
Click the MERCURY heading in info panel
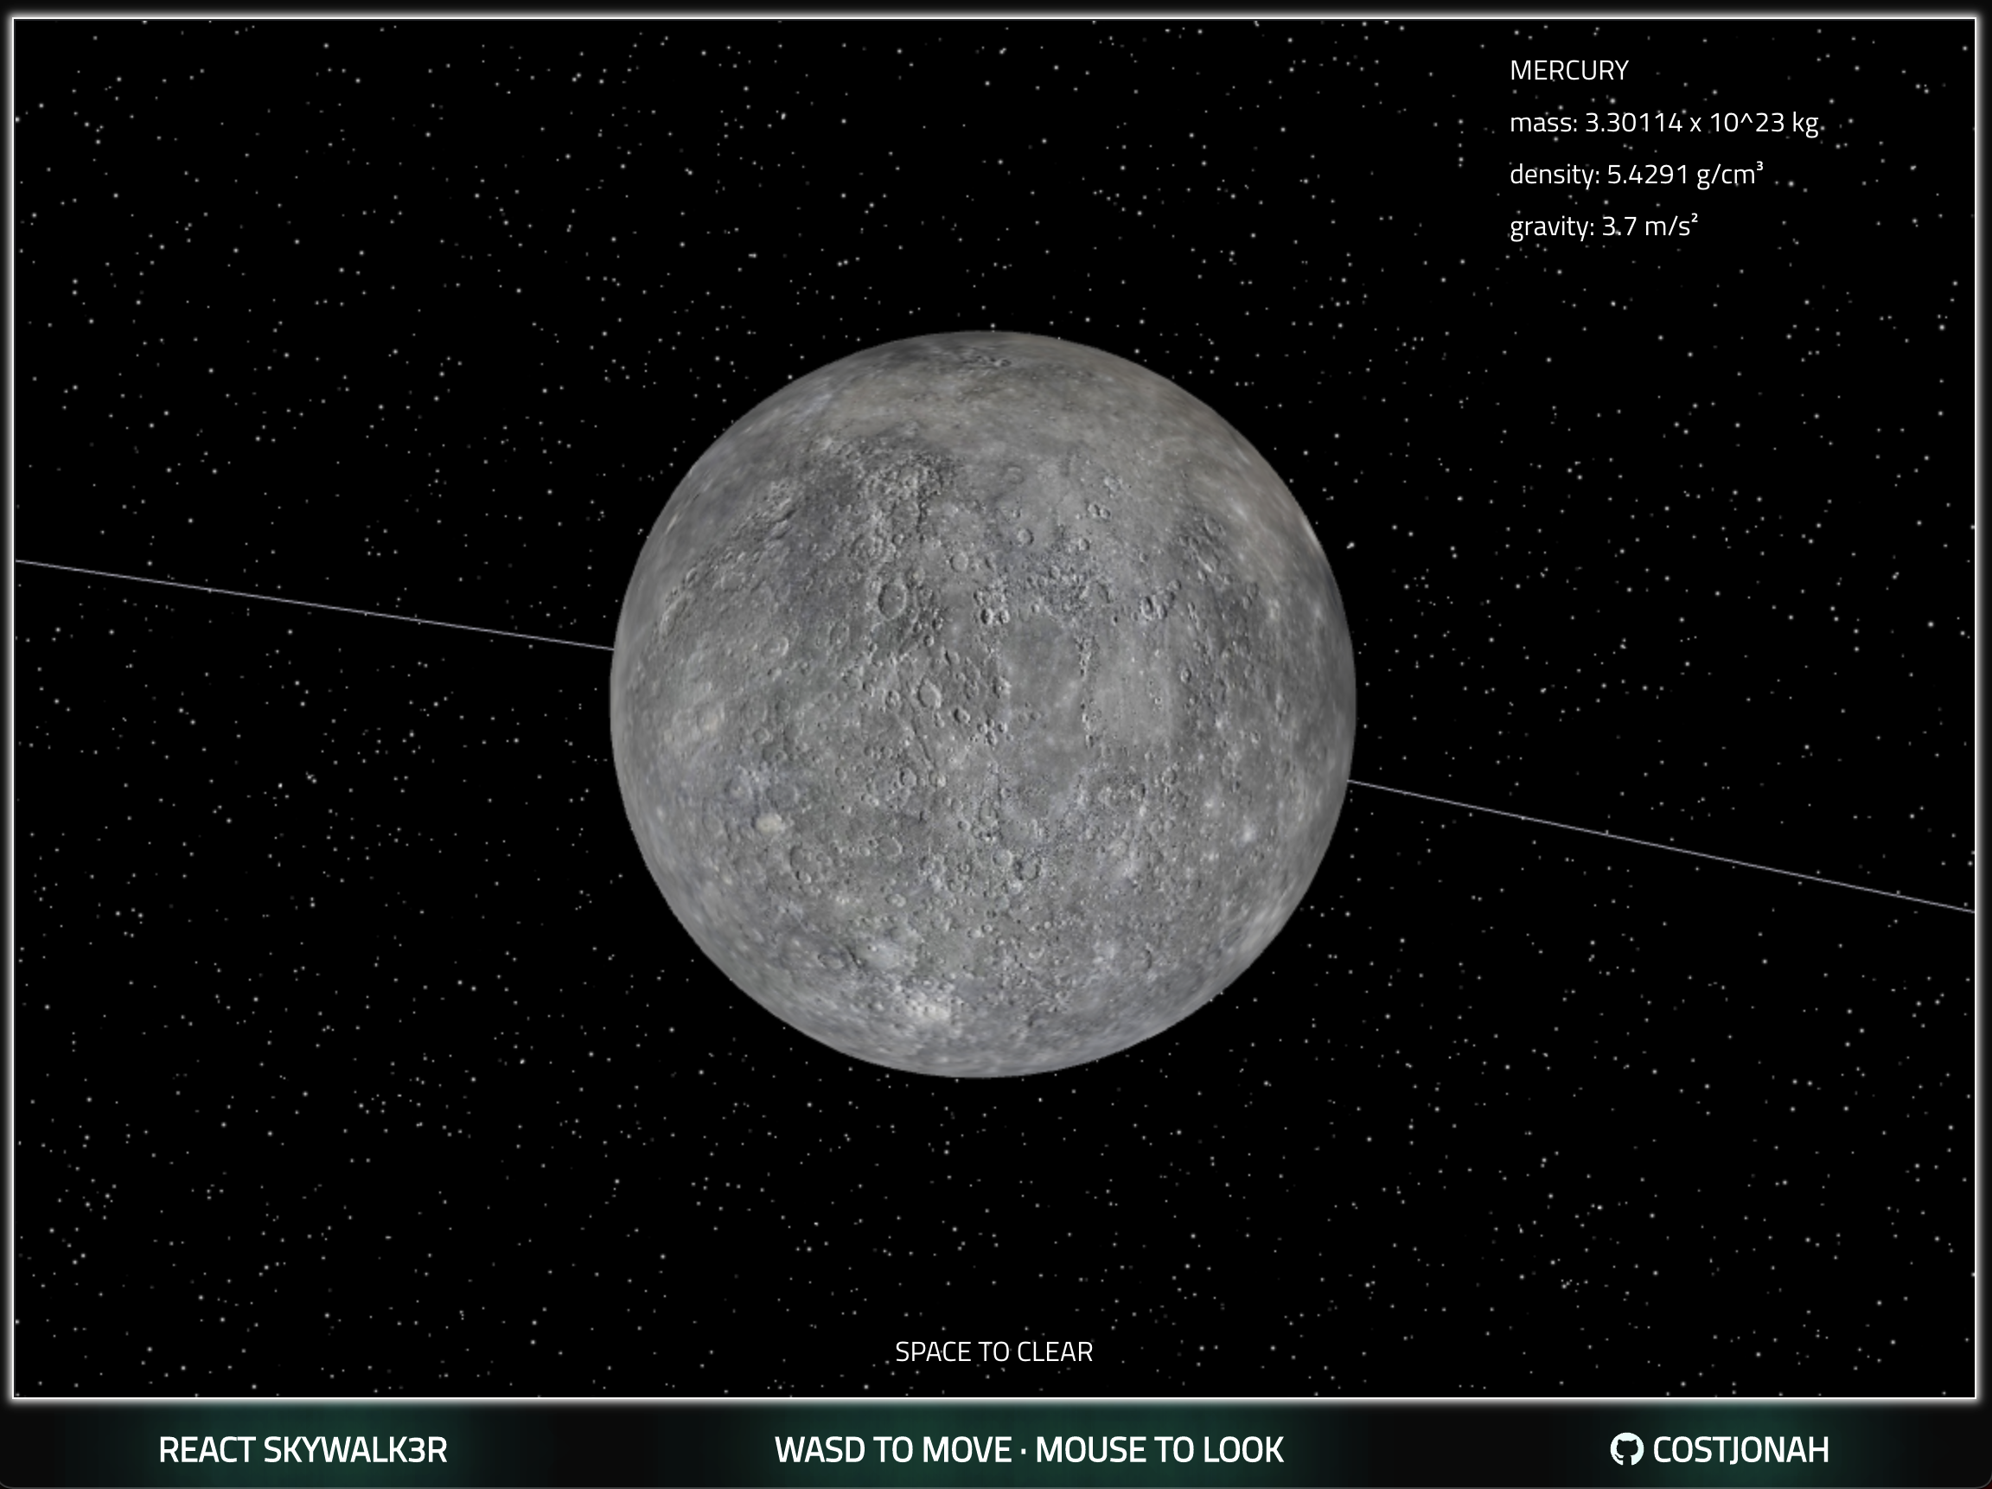(1567, 70)
